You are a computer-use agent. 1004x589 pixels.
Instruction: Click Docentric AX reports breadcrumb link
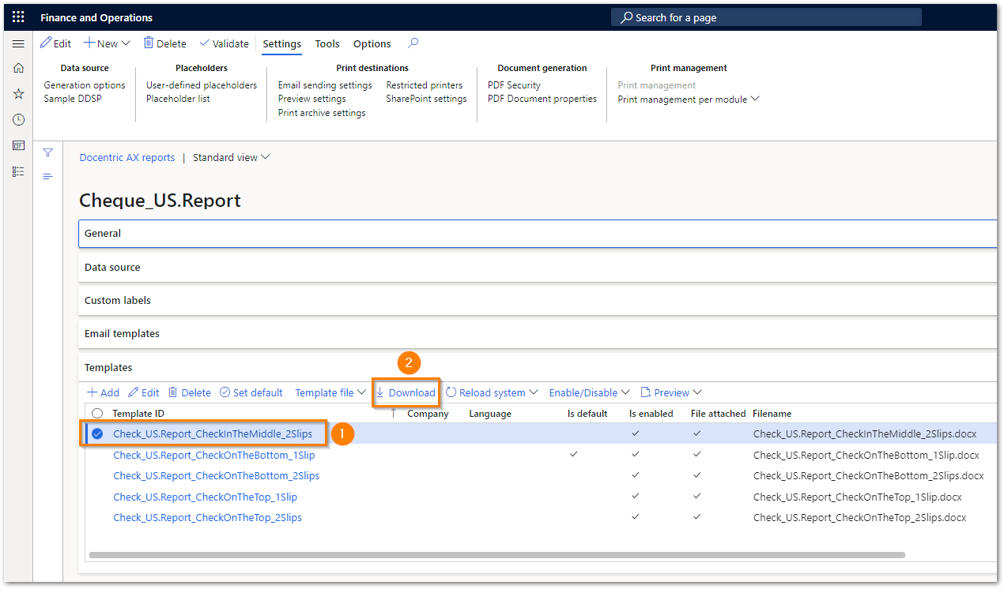[x=127, y=157]
